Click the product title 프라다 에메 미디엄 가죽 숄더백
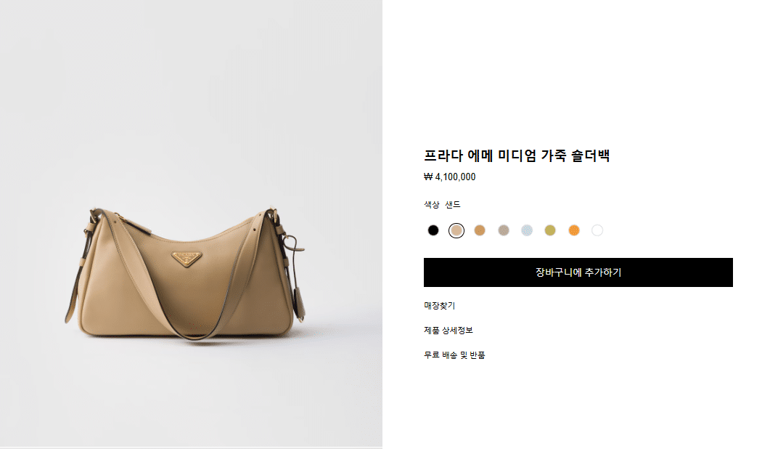This screenshot has height=449, width=770. [x=517, y=156]
